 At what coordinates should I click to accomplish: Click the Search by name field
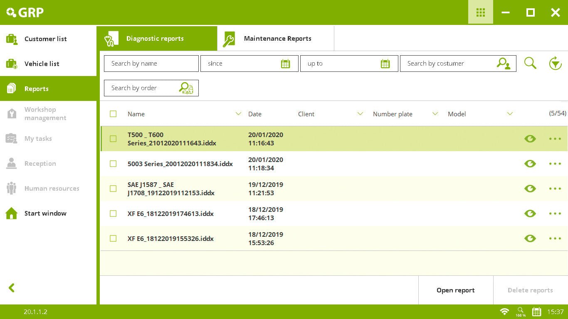pos(151,64)
